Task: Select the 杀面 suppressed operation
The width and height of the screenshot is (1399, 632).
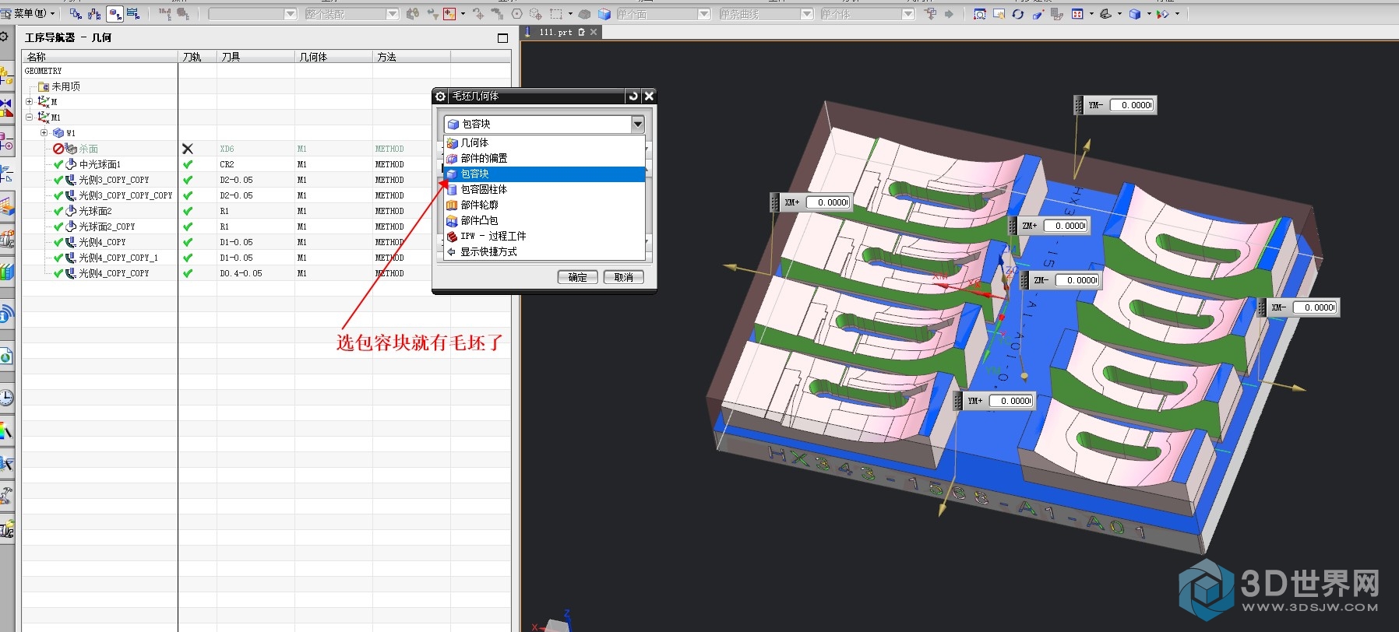Action: point(88,149)
